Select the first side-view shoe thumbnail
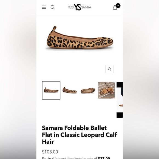Screen dimensions: 159x159 point(51,90)
